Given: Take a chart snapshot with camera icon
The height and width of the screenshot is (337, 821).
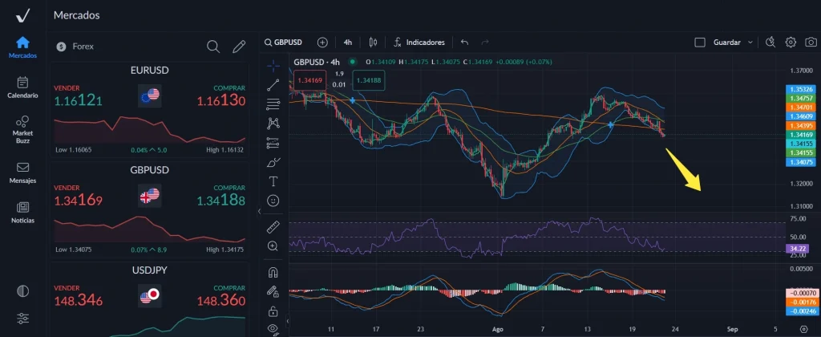Looking at the screenshot, I should pos(811,43).
